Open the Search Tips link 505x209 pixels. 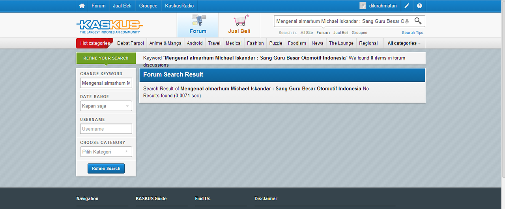coord(413,33)
